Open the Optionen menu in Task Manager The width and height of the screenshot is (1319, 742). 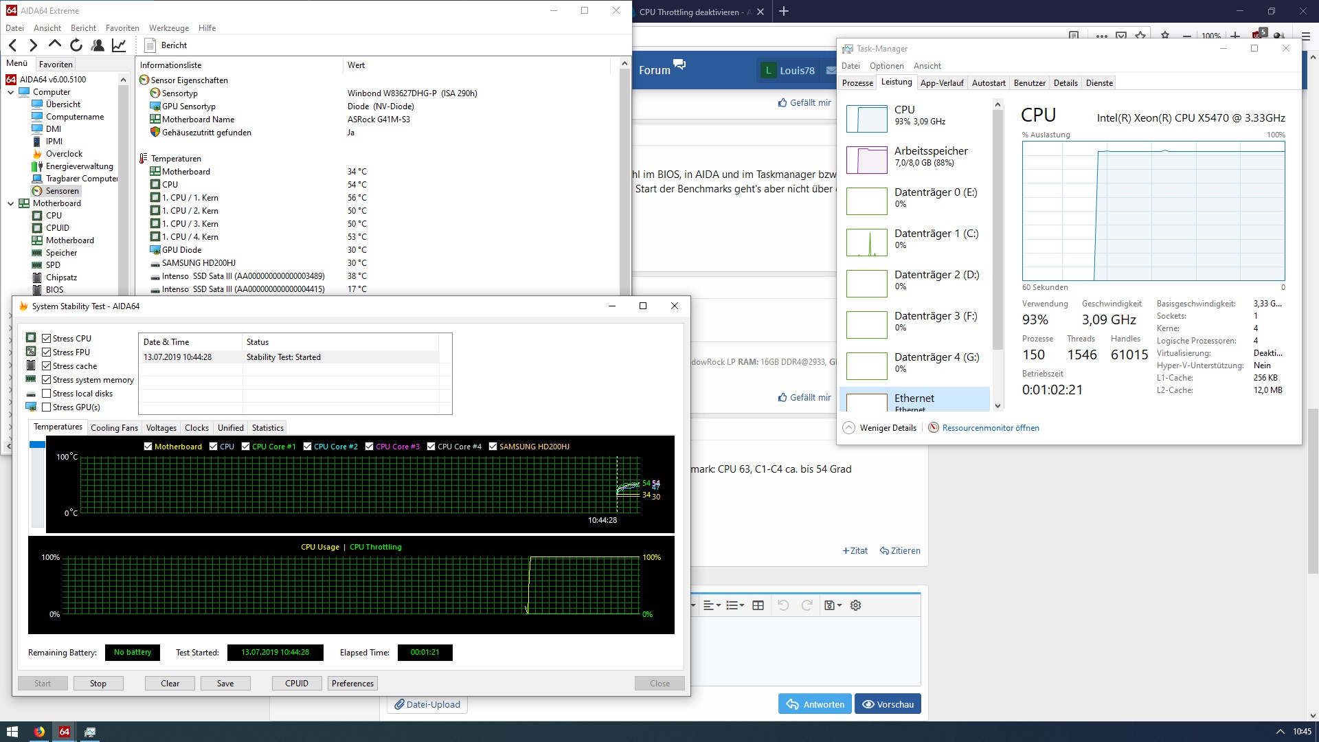(887, 66)
